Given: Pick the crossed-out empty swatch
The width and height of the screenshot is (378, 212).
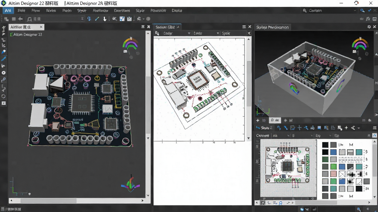Looking at the screenshot, I should click(x=342, y=174).
